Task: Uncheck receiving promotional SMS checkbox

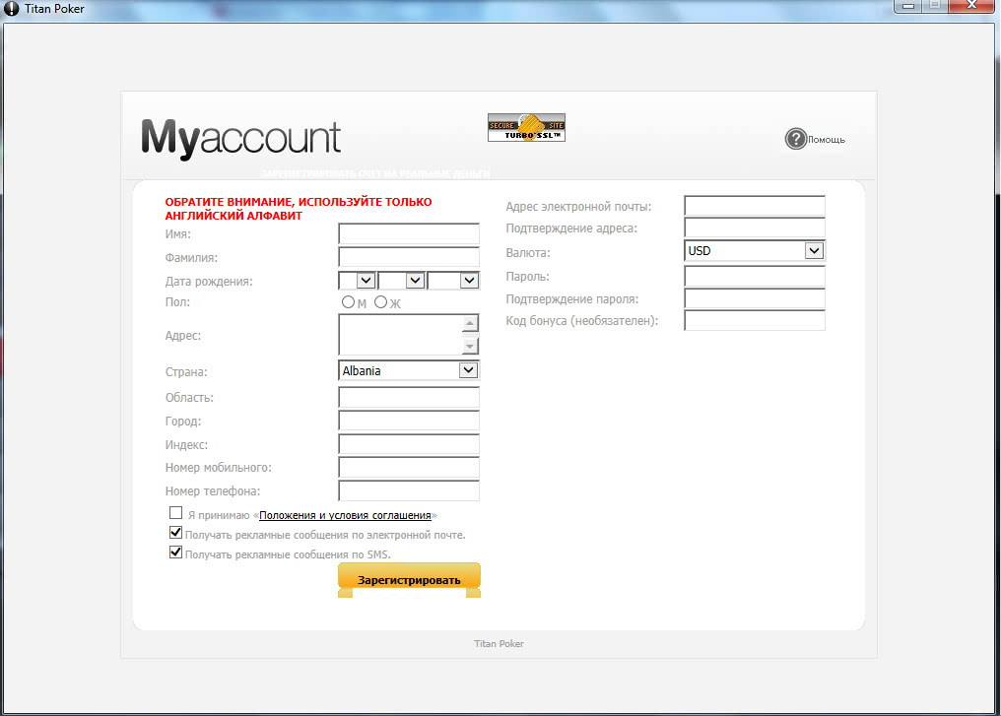Action: (175, 553)
